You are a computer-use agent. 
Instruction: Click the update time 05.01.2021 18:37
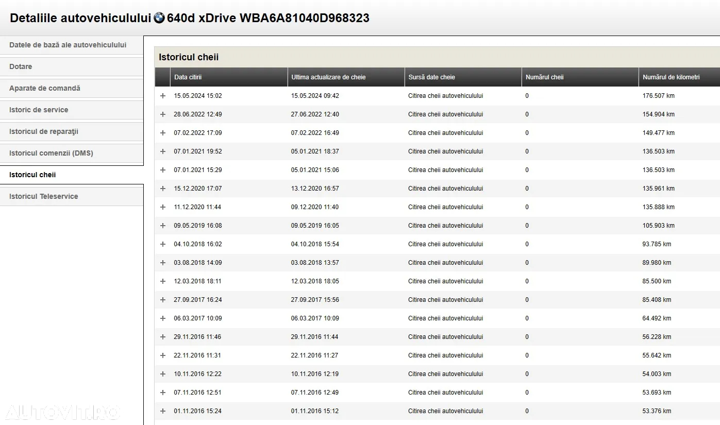click(x=315, y=151)
